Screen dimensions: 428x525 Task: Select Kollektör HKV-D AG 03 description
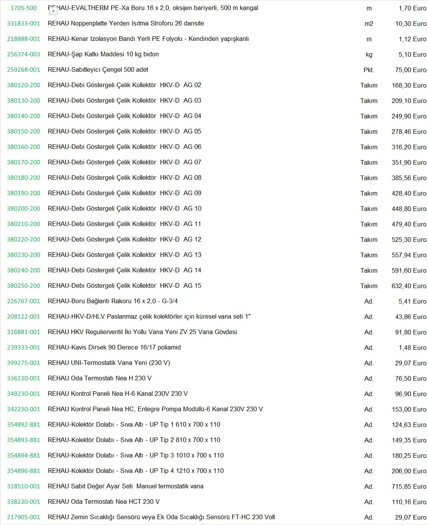tap(125, 101)
